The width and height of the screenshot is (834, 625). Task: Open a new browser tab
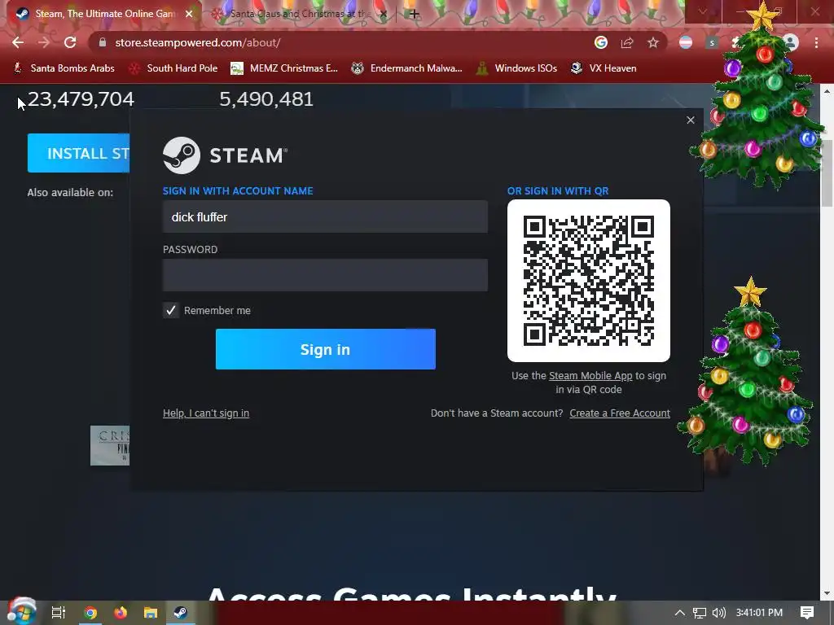pos(415,14)
